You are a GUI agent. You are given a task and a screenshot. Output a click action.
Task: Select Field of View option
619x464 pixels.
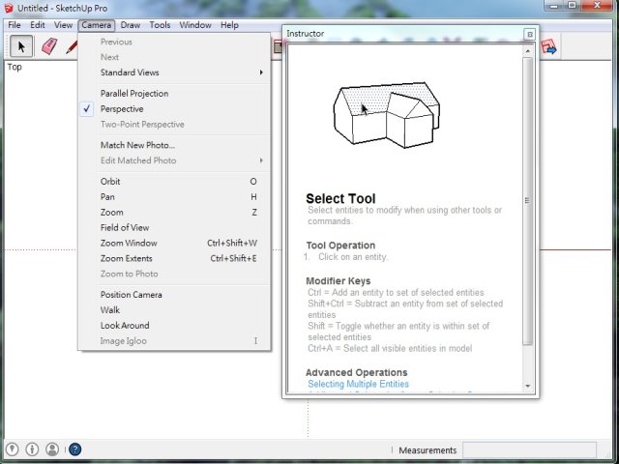tap(174, 228)
